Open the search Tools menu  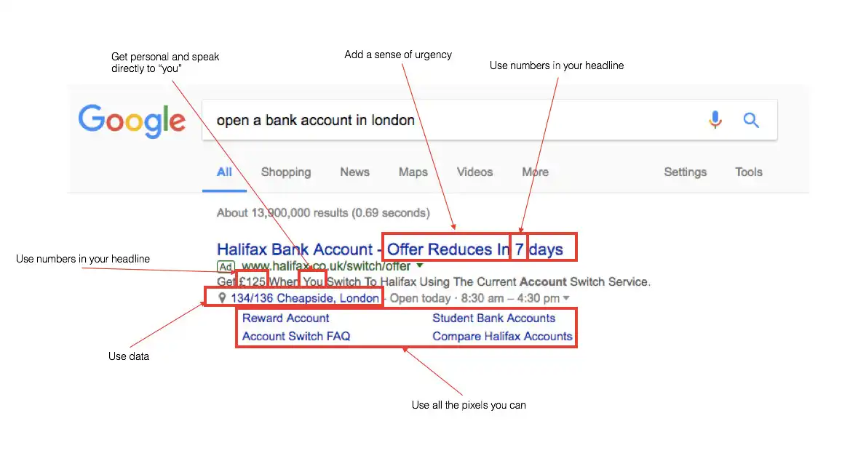pos(749,172)
